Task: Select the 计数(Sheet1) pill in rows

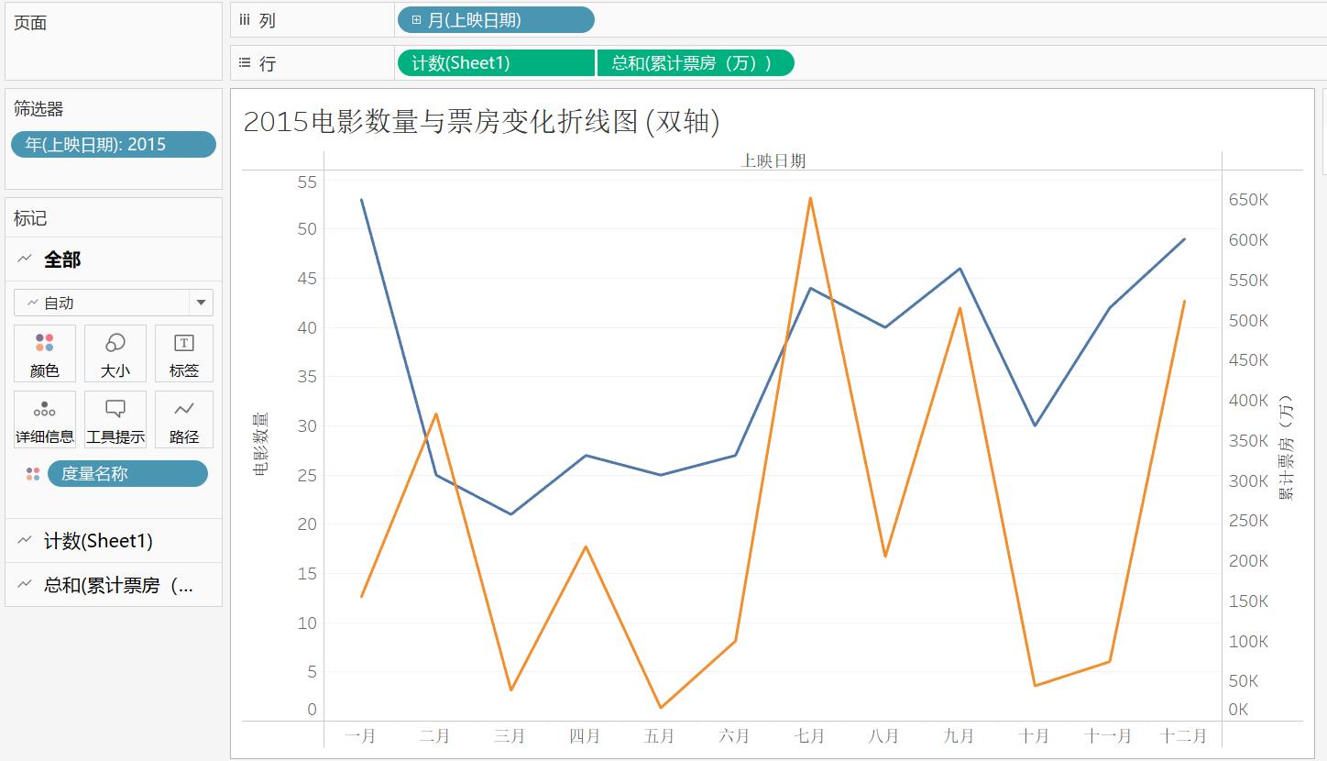Action: pos(496,62)
